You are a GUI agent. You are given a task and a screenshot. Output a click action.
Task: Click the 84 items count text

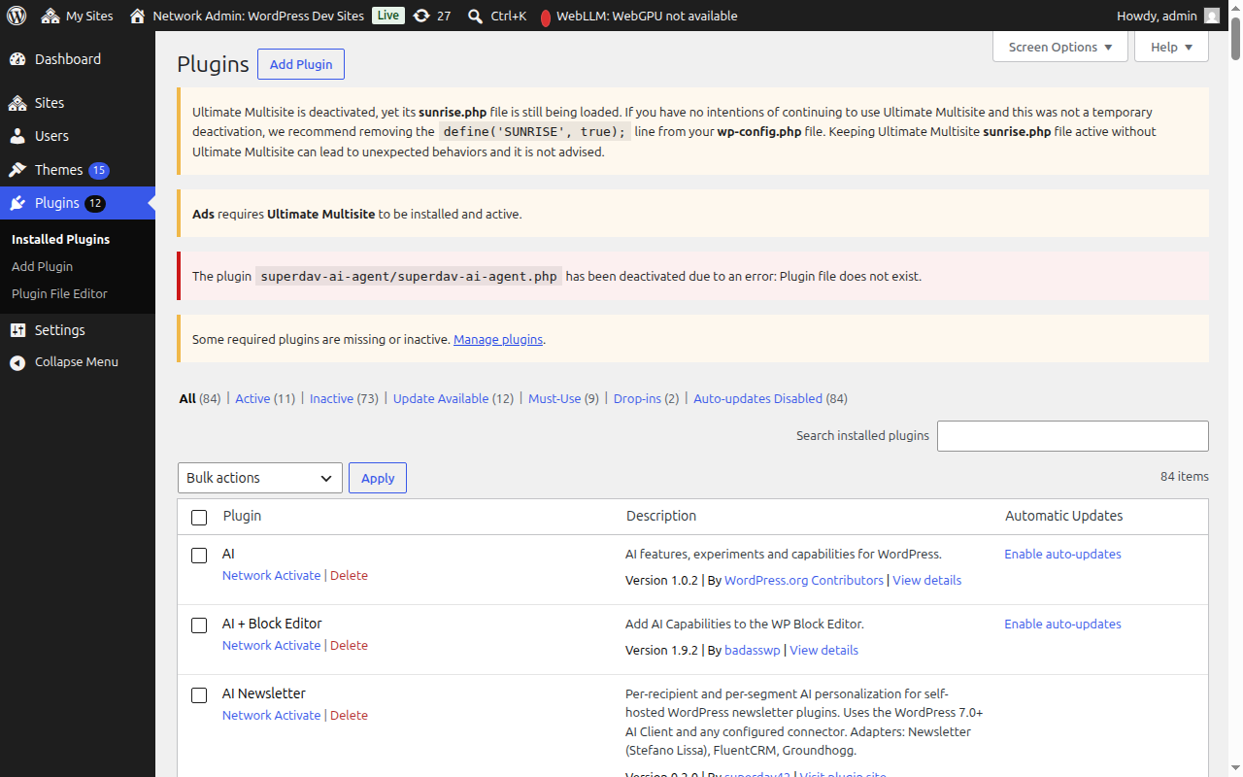click(1185, 476)
